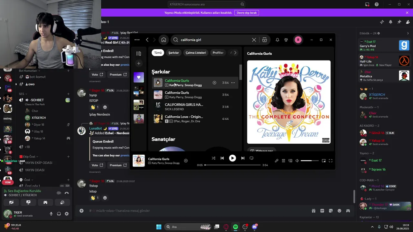
Task: Skip to next track
Action: pyautogui.click(x=243, y=158)
